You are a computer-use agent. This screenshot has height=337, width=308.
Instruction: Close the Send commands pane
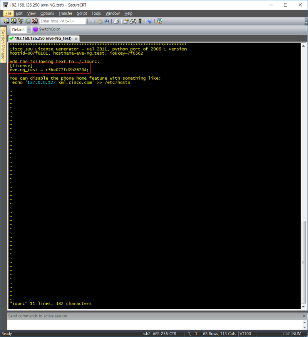point(304,316)
